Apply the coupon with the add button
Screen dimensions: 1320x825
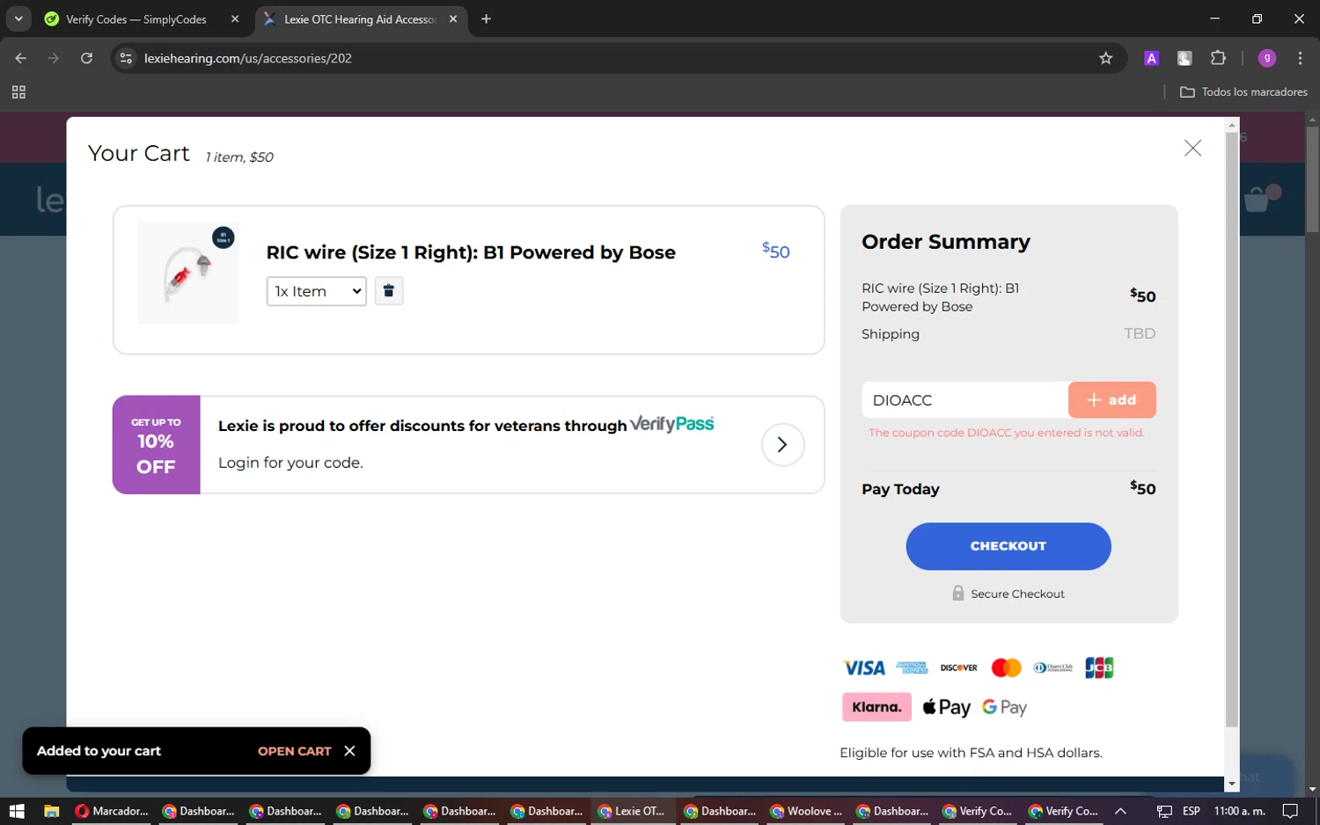click(1111, 400)
